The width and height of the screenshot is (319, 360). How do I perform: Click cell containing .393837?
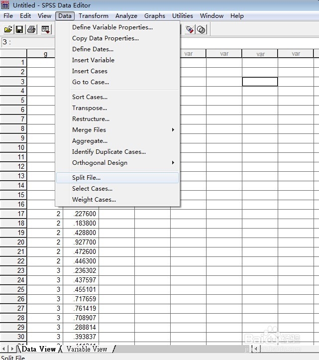[81, 337]
